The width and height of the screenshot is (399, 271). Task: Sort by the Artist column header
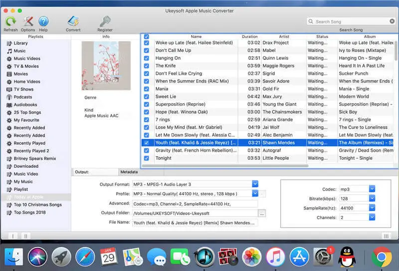[284, 36]
